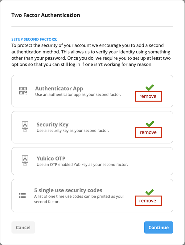Image resolution: width=185 pixels, height=245 pixels.
Task: Click the Setup Second Factors heading
Action: pyautogui.click(x=34, y=39)
